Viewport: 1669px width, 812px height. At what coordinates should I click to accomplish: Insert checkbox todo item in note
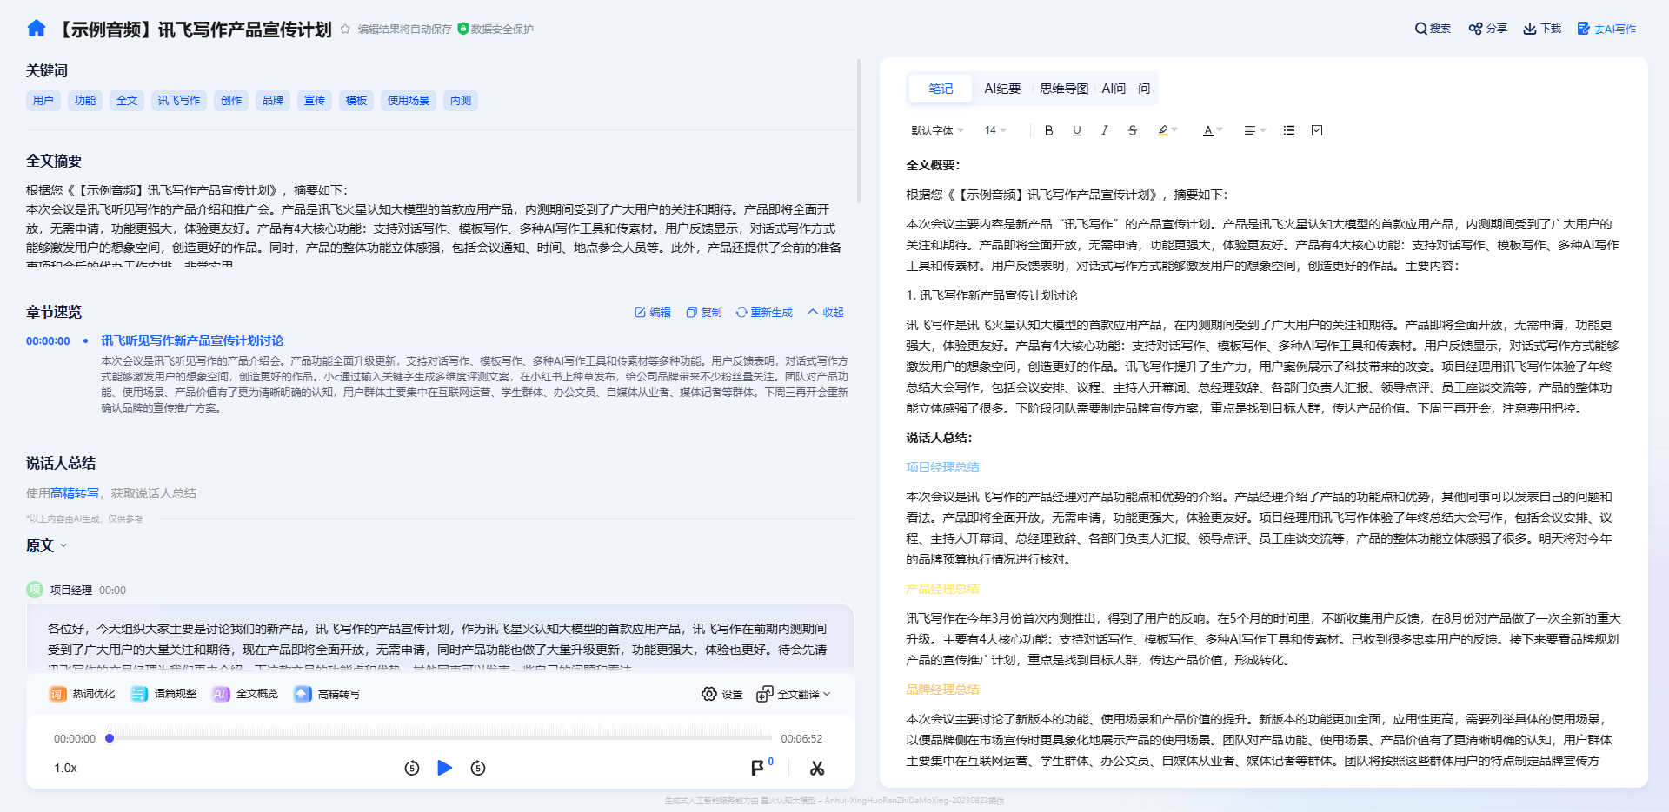tap(1317, 130)
